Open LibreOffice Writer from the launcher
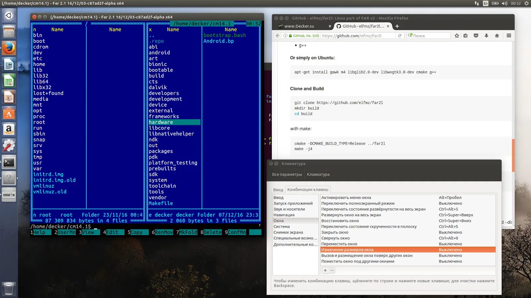Screen dimensions: 531x298 point(9,64)
